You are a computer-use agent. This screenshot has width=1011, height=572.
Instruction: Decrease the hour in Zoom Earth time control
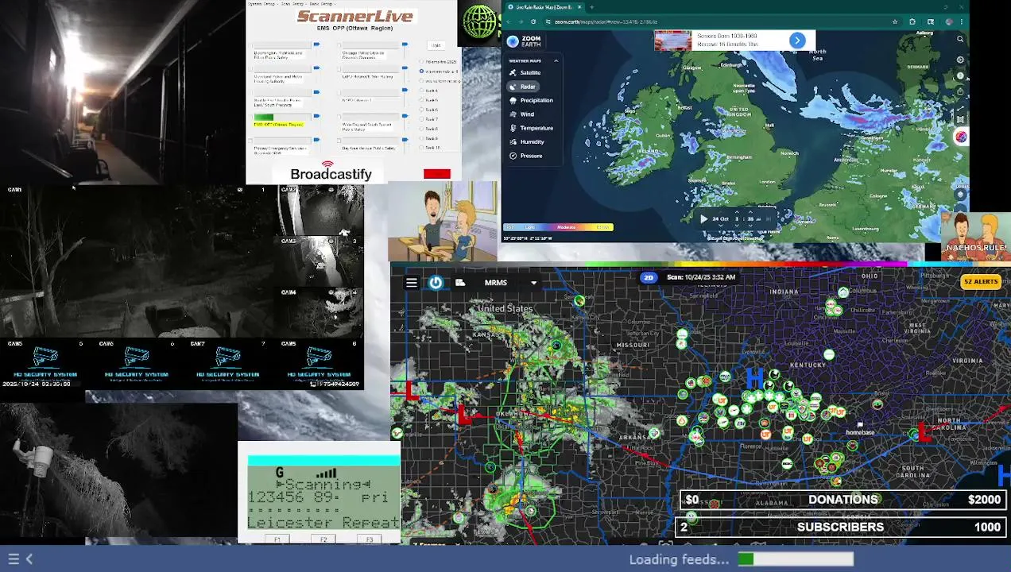click(737, 226)
